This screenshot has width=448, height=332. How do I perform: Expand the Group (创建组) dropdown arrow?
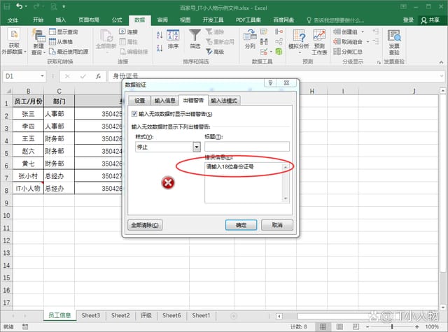363,31
